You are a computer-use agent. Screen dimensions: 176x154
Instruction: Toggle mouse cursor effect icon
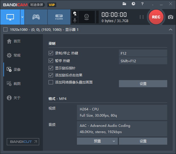point(75,14)
